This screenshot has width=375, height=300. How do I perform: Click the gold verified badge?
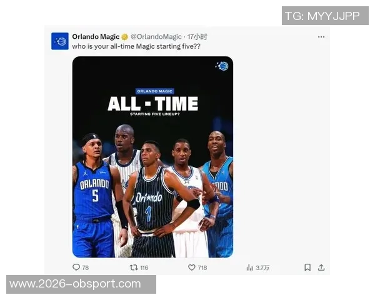(x=124, y=37)
